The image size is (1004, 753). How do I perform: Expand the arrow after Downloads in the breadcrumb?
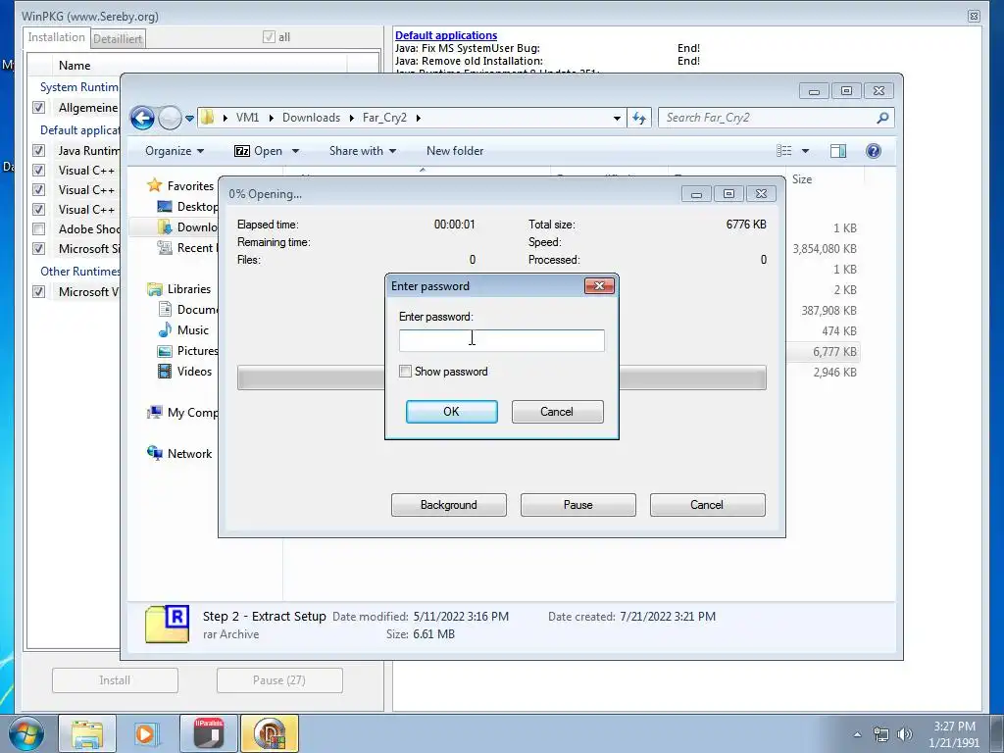[352, 118]
